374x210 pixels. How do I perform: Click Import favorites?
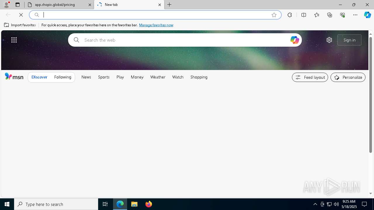click(x=20, y=25)
